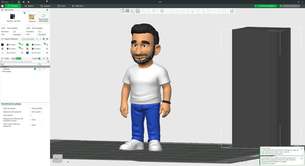This screenshot has height=166, width=305.
Task: Add a new project filament with plus icon
Action: (x=37, y=39)
